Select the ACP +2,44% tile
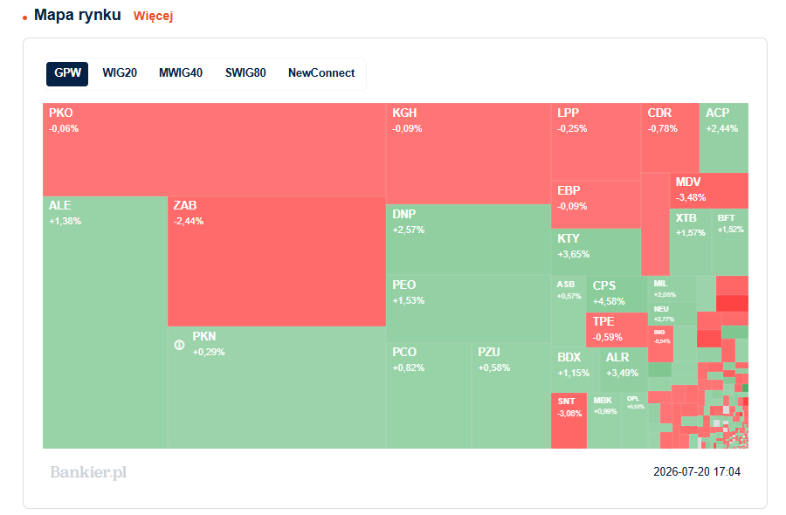Screen dimensions: 786x515 [x=724, y=138]
